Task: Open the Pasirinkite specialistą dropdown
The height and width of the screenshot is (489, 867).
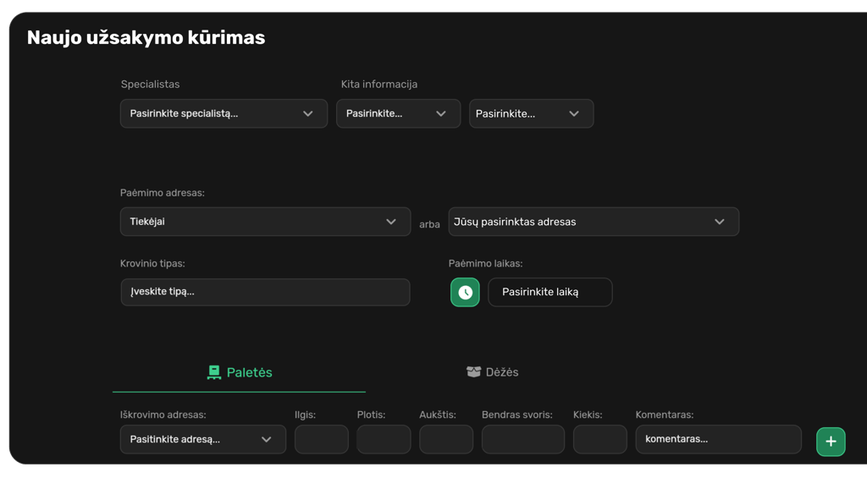Action: click(224, 114)
